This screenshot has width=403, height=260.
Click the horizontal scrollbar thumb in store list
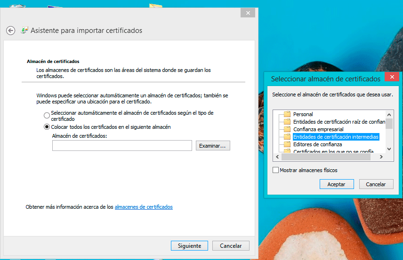tap(326, 157)
